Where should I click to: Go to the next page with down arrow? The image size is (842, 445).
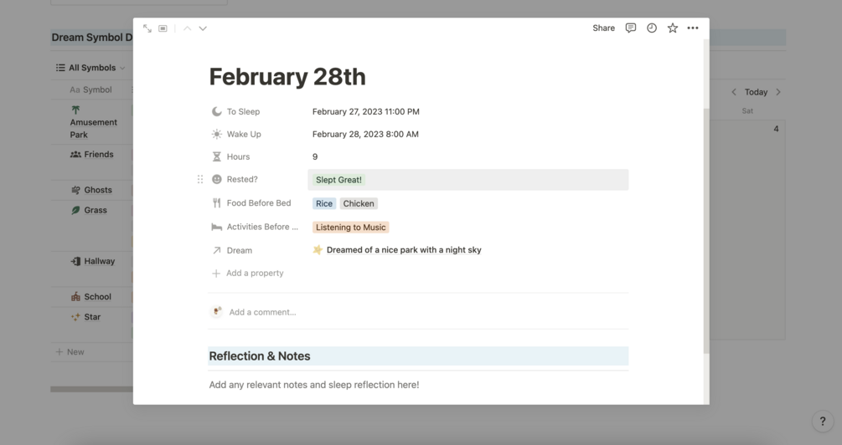pyautogui.click(x=203, y=28)
